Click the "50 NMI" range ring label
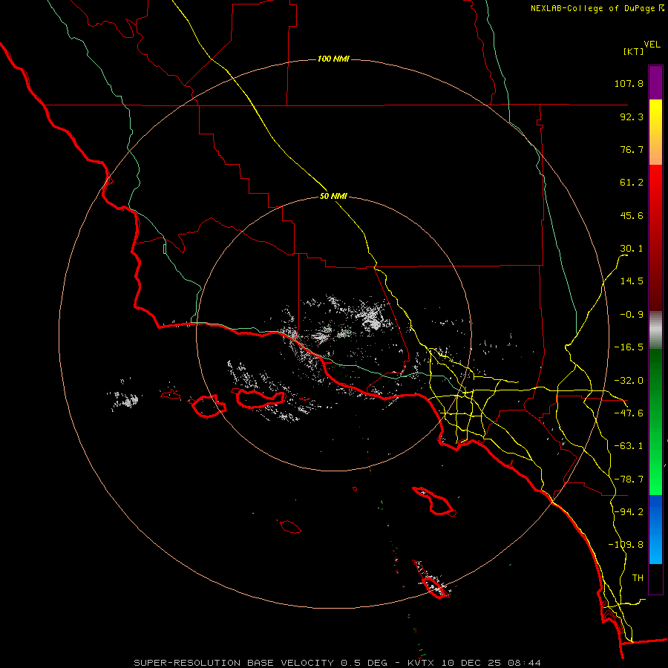 [333, 196]
